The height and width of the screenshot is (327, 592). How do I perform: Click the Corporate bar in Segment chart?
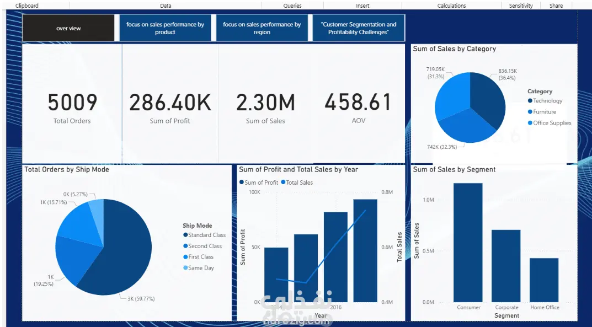pos(506,266)
